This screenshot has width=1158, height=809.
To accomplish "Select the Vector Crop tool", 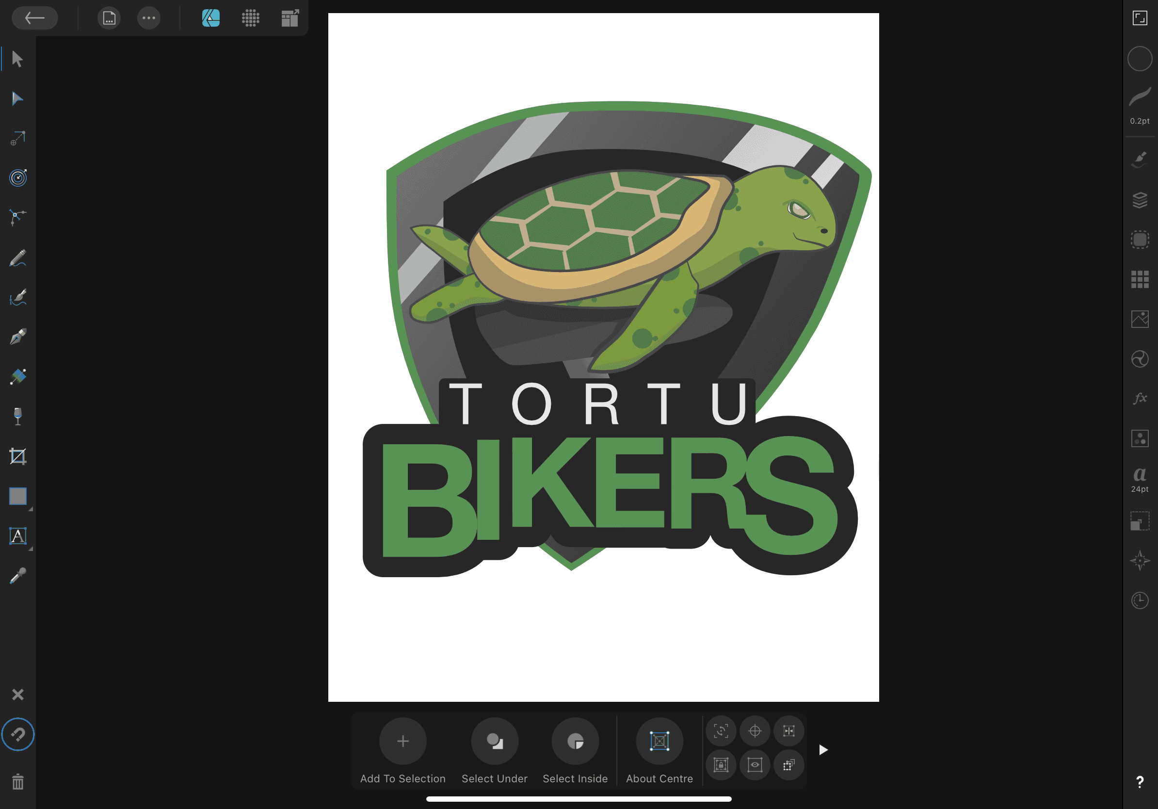I will (17, 456).
